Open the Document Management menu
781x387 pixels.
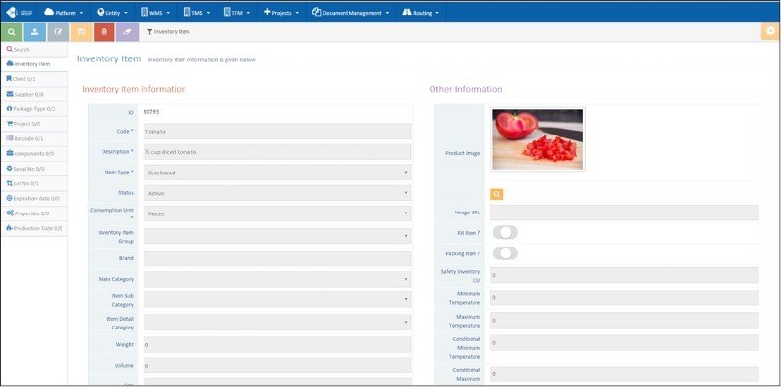point(350,12)
